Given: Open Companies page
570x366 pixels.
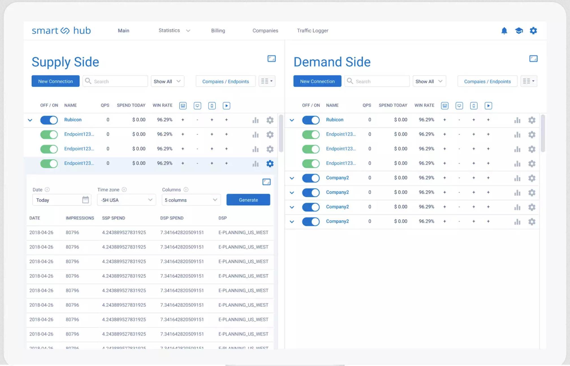Looking at the screenshot, I should pyautogui.click(x=265, y=30).
